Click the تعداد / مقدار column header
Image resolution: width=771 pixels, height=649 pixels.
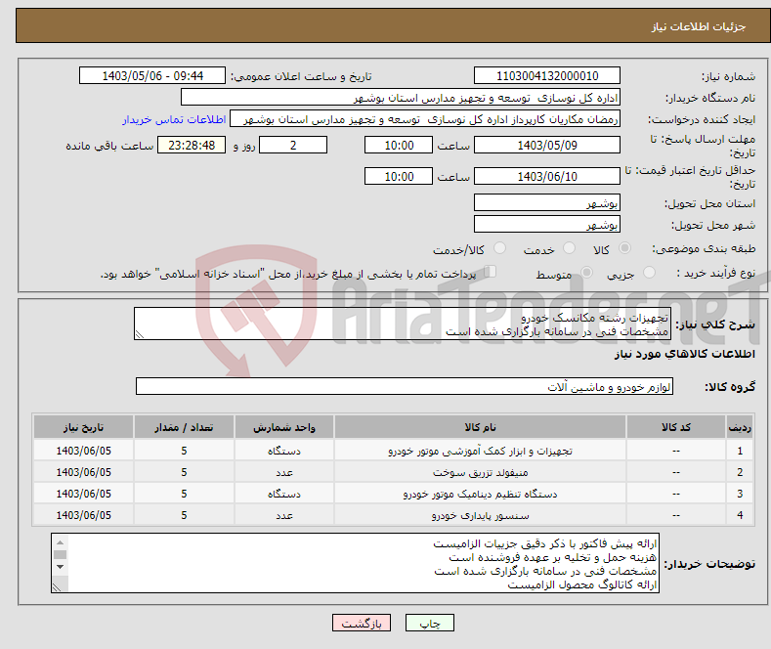pyautogui.click(x=184, y=427)
